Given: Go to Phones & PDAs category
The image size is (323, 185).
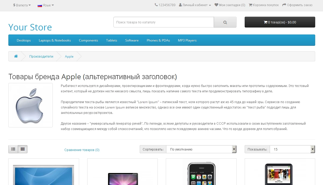Looking at the screenshot, I should click(158, 40).
